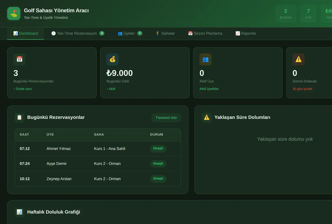Click the BUGÜN stat box in header

(286, 14)
